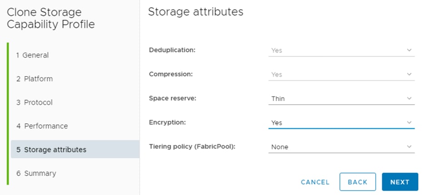
Task: Click the chevron arrow on Space reserve field
Action: click(409, 98)
